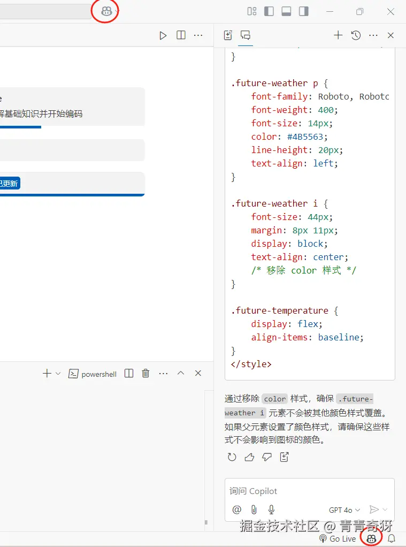Click the #4B5563 color value

click(305, 137)
